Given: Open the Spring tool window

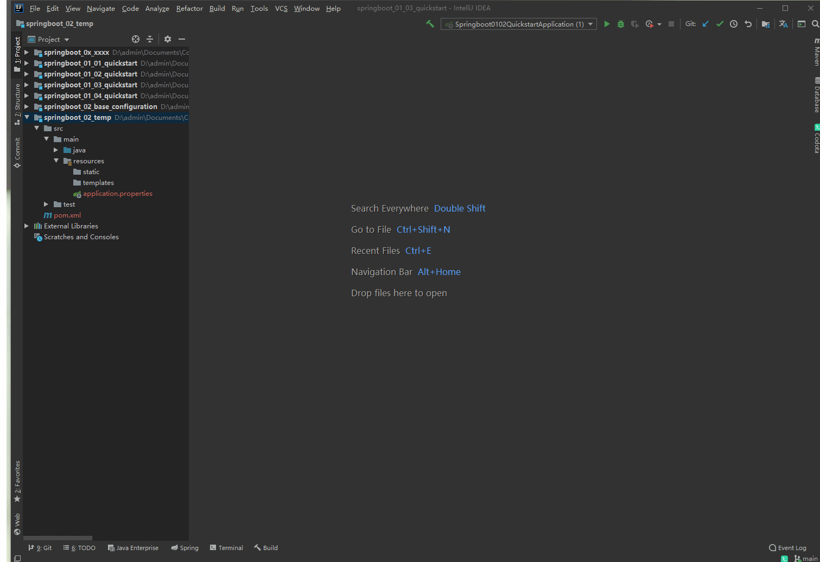Looking at the screenshot, I should [x=185, y=548].
